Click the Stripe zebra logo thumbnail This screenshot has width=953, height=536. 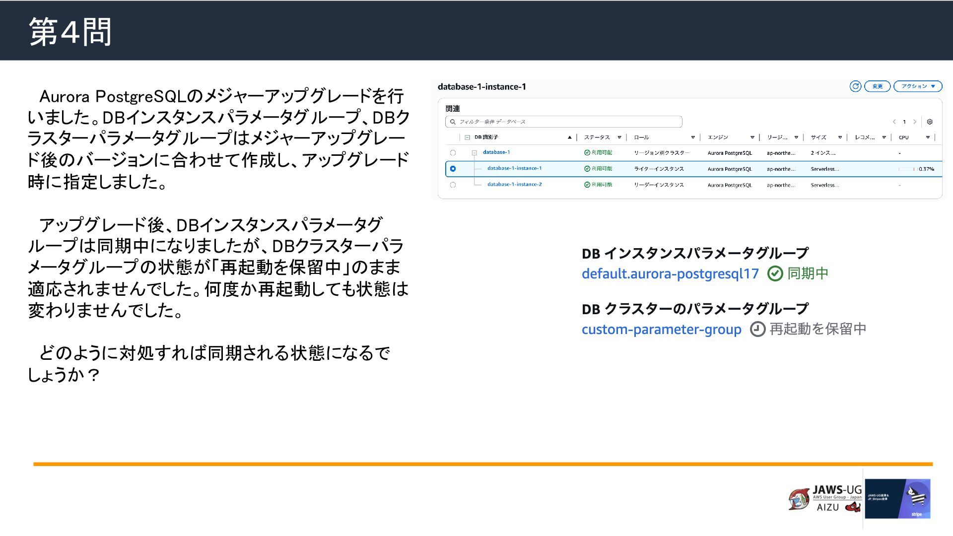[897, 499]
